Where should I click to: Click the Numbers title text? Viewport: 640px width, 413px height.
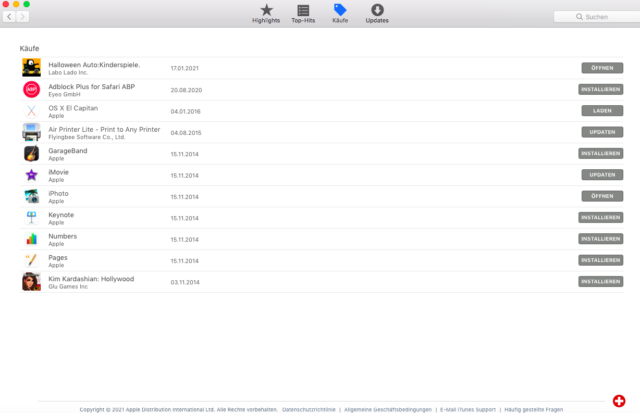(63, 236)
